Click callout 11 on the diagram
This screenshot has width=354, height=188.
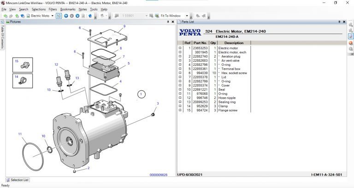(20, 134)
